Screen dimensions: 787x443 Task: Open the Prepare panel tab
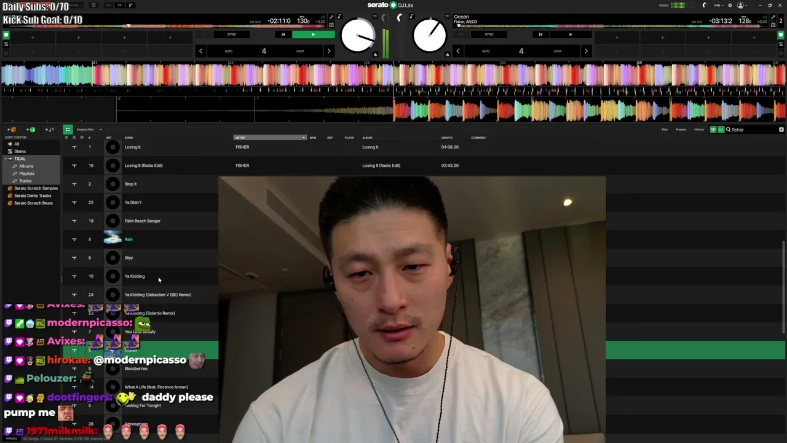coord(681,130)
